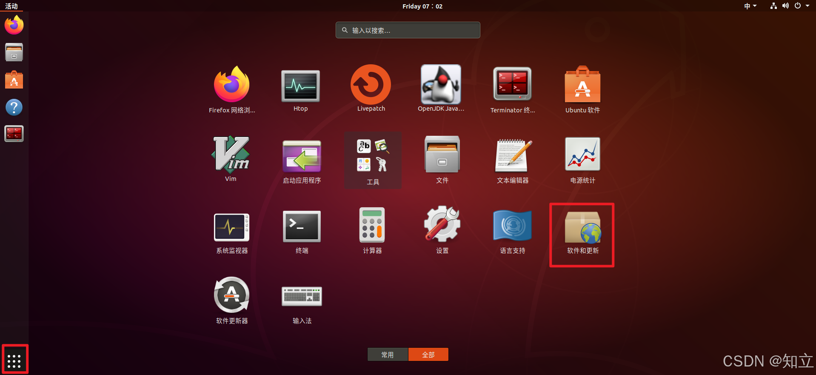The image size is (816, 375).
Task: Open Ubuntu 软件 in the app grid
Action: pyautogui.click(x=582, y=84)
